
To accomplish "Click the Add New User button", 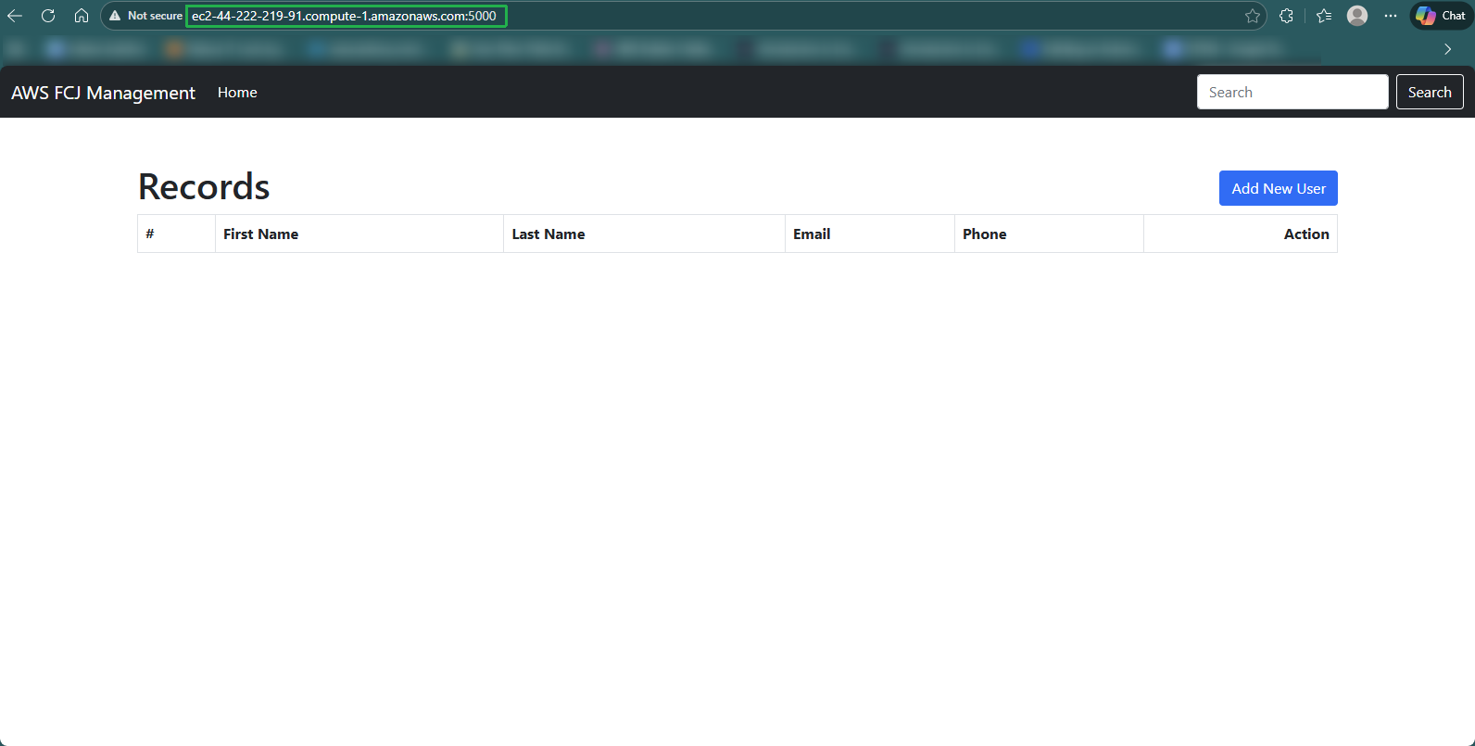I will pyautogui.click(x=1279, y=188).
